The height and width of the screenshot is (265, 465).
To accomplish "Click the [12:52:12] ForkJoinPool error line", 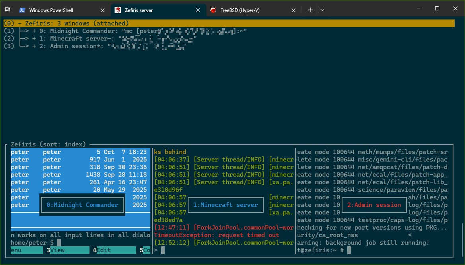I will point(224,243).
